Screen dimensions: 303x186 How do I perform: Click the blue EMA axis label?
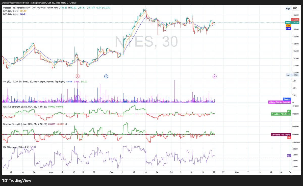point(288,29)
